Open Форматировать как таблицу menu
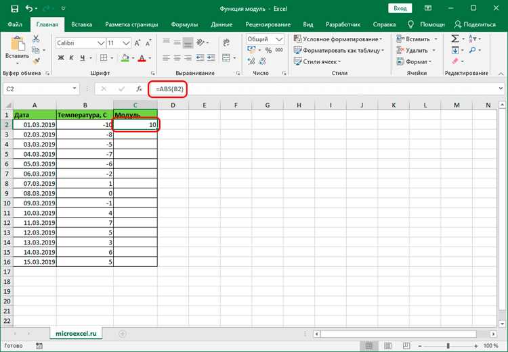This screenshot has width=508, height=352. click(339, 51)
